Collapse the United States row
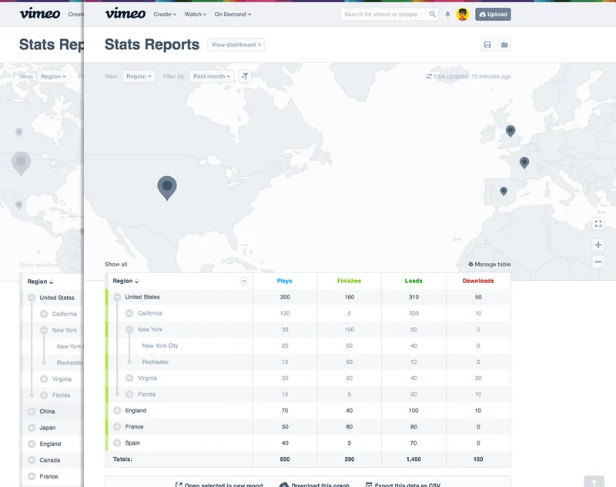The height and width of the screenshot is (487, 616). (x=117, y=297)
